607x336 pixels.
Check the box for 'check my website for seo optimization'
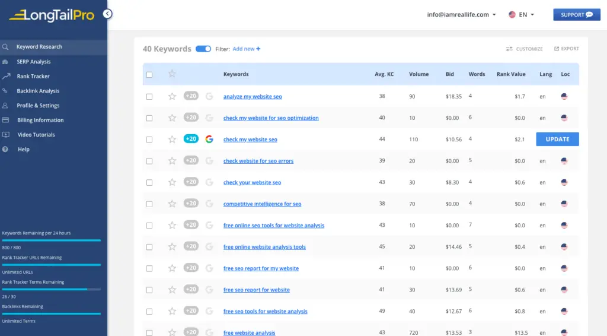point(149,118)
